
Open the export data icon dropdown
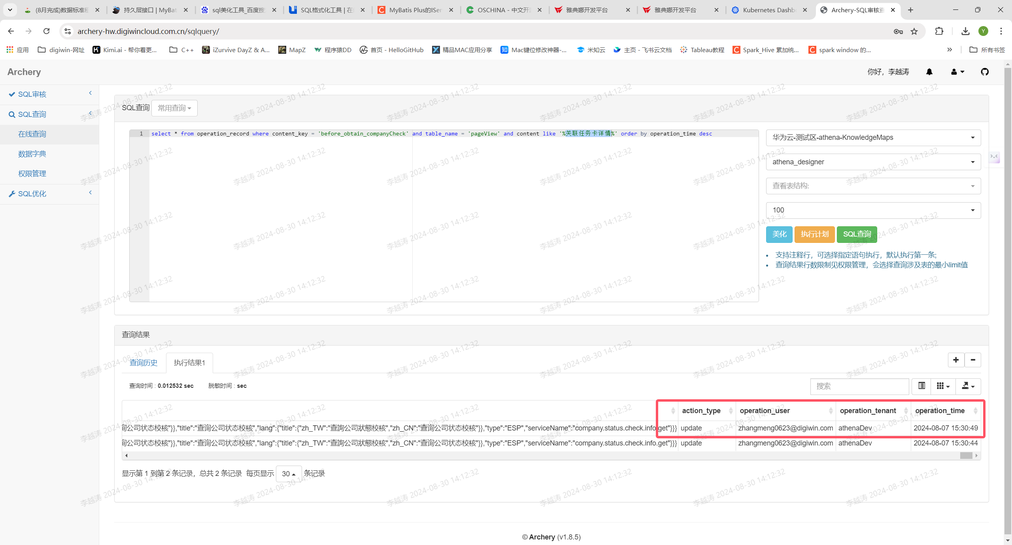[968, 386]
